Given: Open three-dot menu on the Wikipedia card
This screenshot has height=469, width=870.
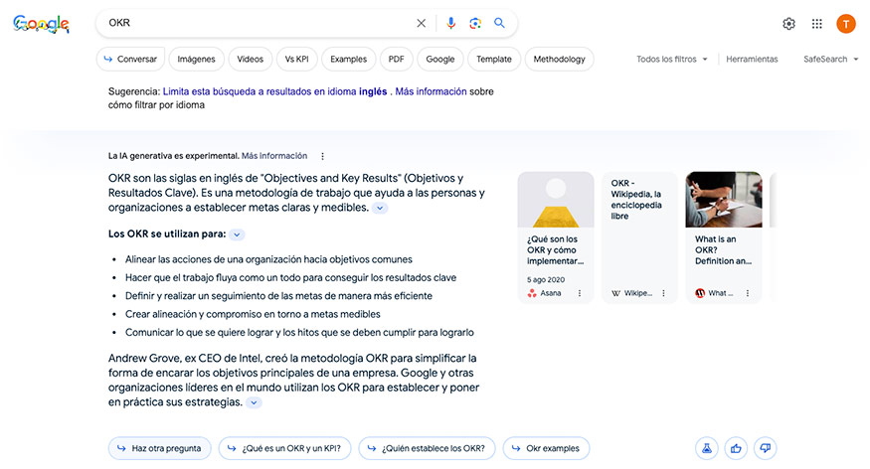Looking at the screenshot, I should (663, 293).
